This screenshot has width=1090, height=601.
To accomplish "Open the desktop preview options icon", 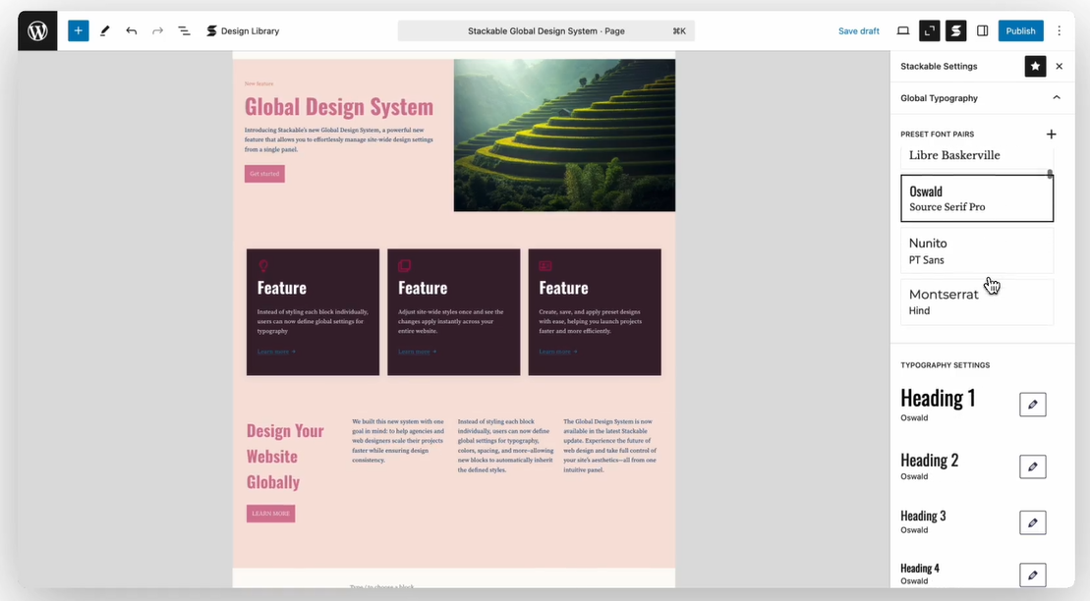I will (902, 30).
